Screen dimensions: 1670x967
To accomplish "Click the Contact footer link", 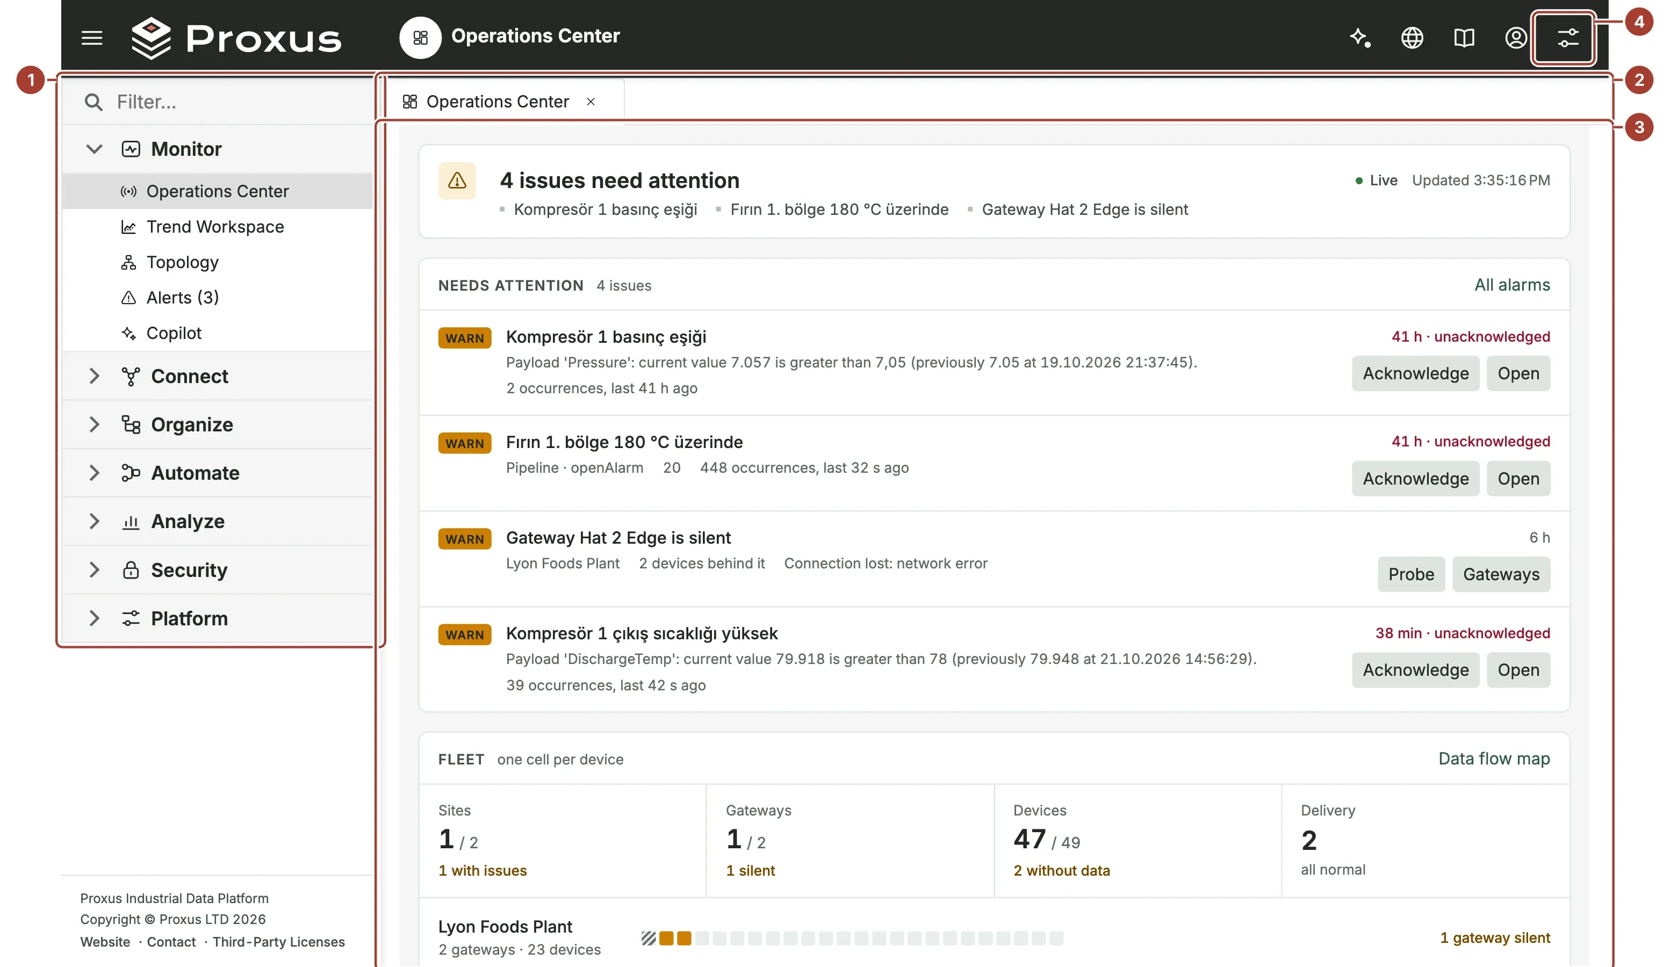I will (x=171, y=942).
